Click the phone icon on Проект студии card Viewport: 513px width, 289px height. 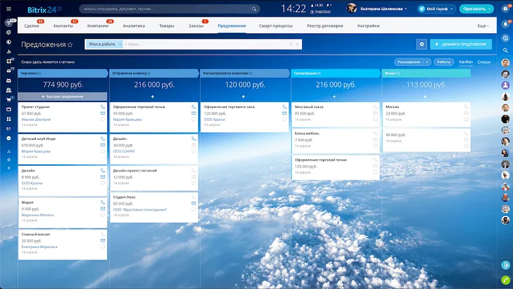tap(103, 107)
